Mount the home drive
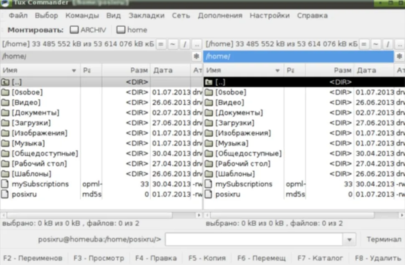 pos(132,30)
